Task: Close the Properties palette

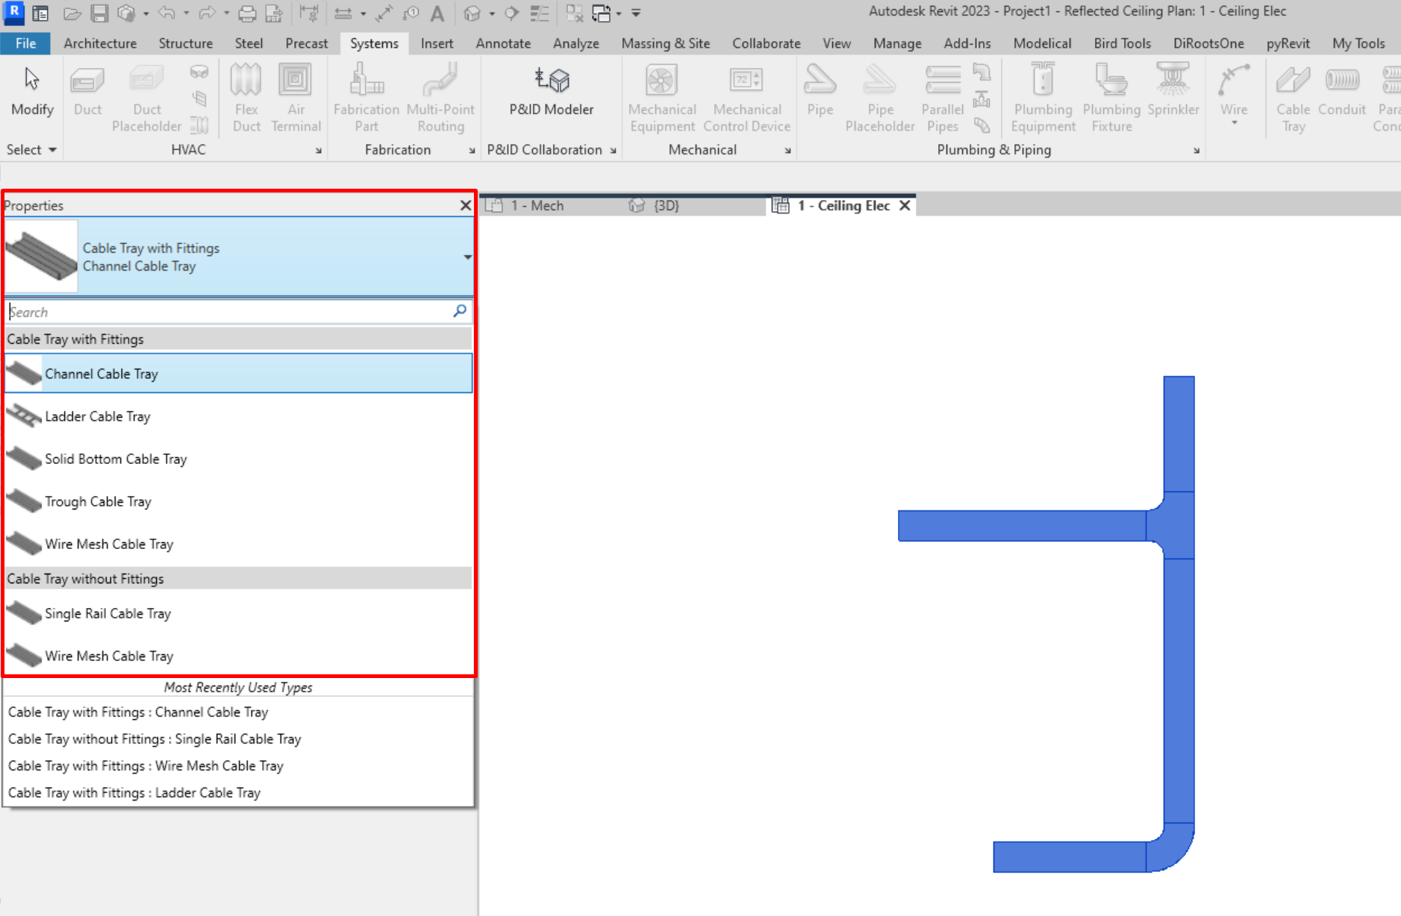Action: [466, 205]
